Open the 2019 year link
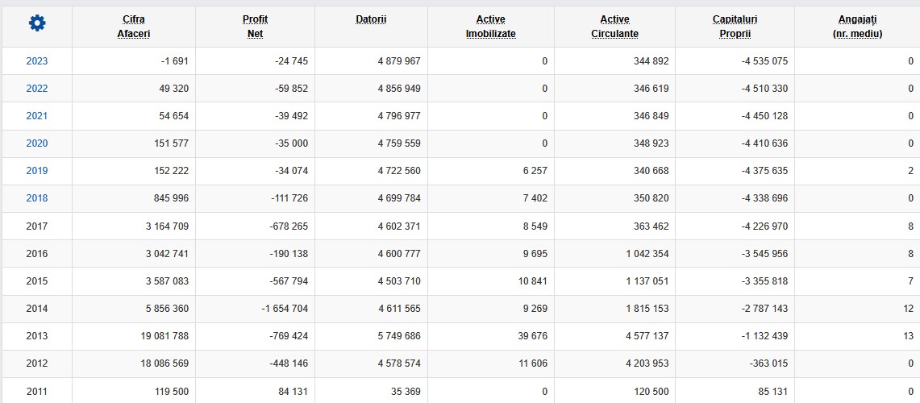The width and height of the screenshot is (920, 403). pos(37,171)
